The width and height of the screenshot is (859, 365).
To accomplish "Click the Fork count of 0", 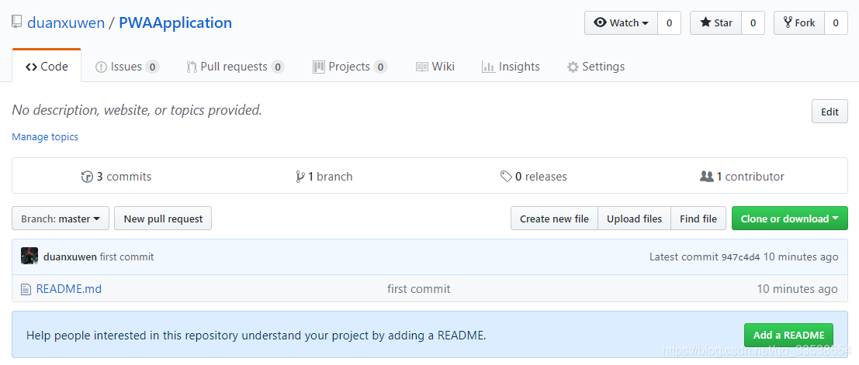I will [836, 23].
